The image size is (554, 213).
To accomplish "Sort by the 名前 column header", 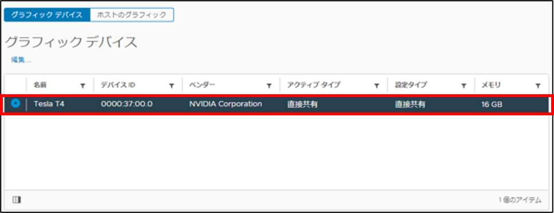I will (x=40, y=85).
